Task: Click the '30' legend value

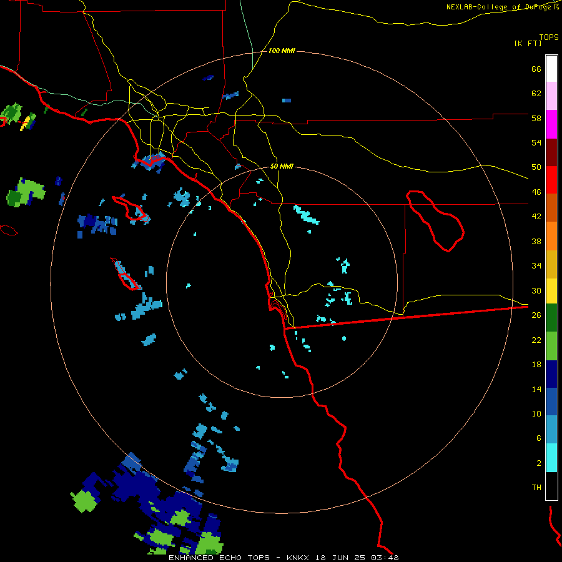Action: (536, 290)
